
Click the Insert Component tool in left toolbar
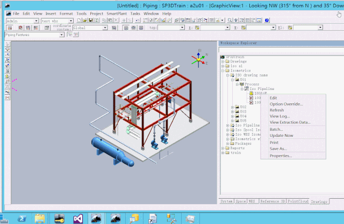point(8,60)
